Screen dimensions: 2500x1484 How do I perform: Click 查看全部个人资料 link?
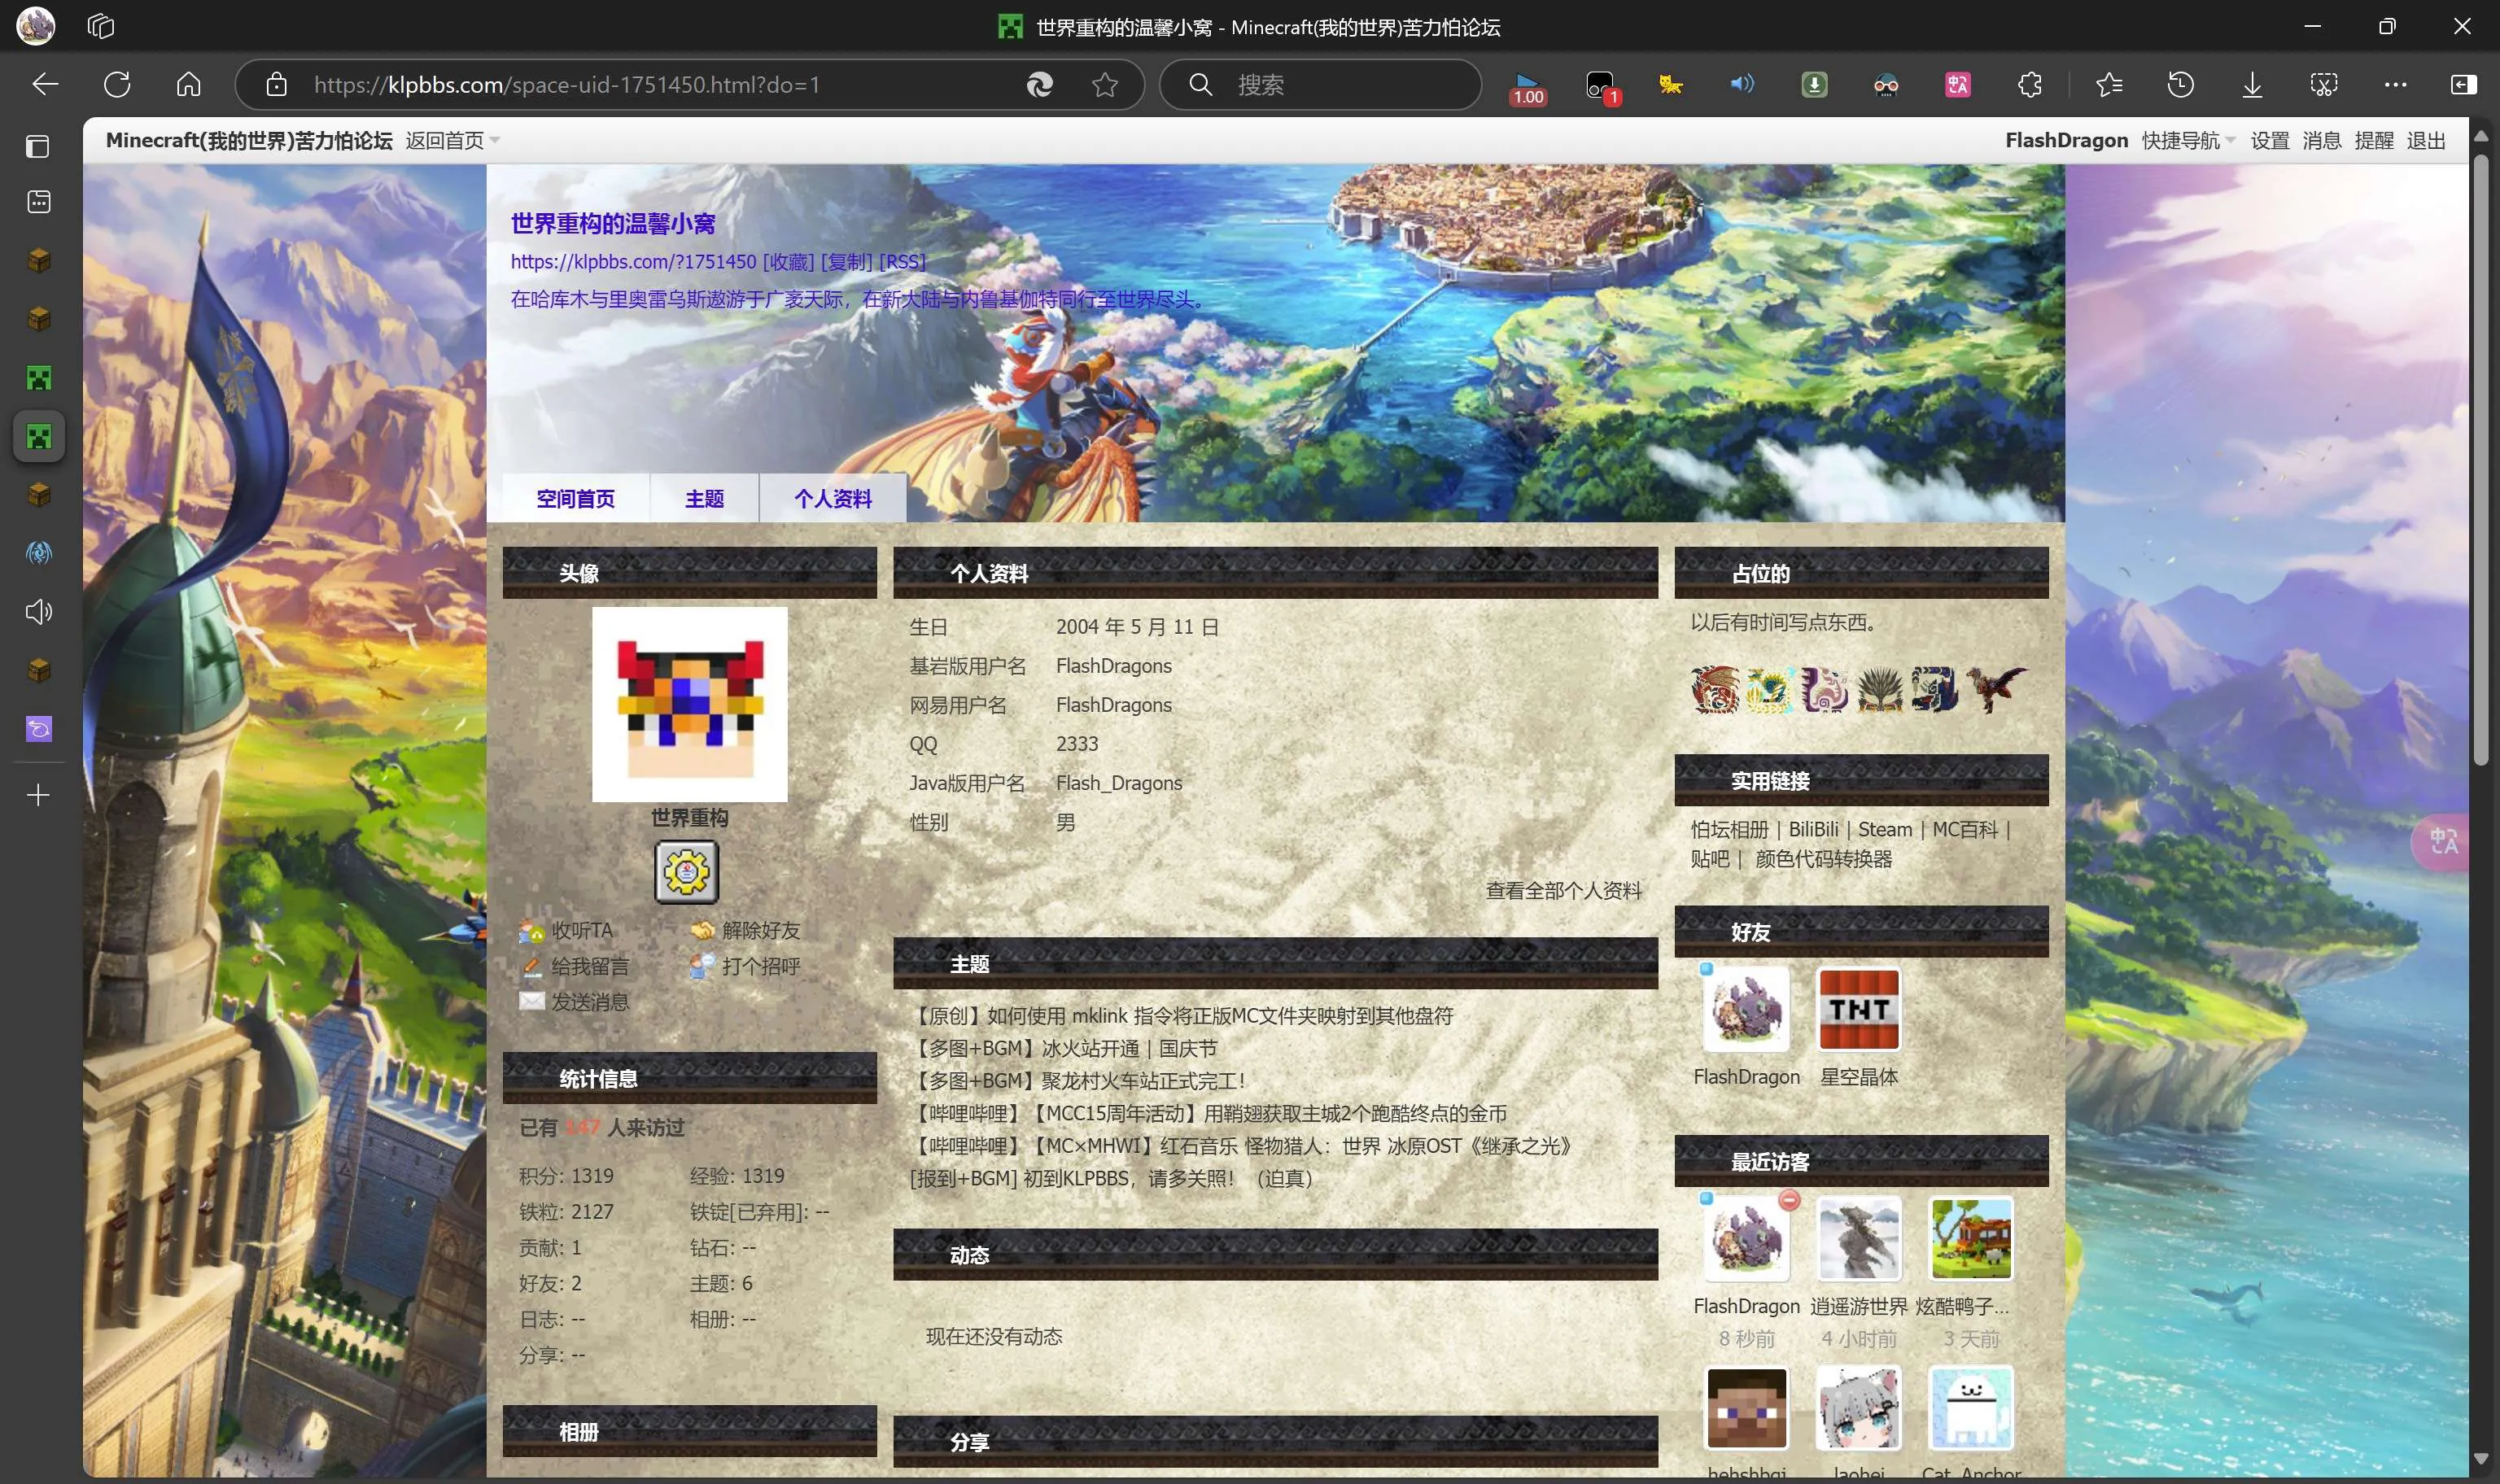1563,890
